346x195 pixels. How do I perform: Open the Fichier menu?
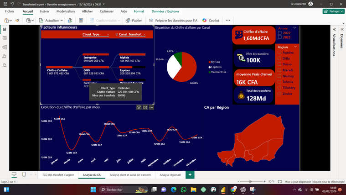point(10,11)
